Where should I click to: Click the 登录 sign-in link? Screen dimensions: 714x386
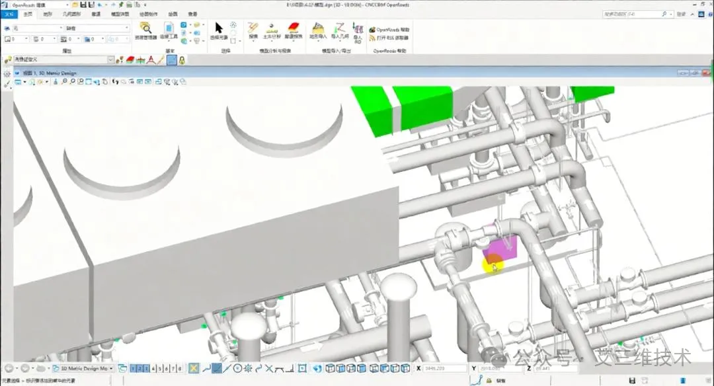pyautogui.click(x=681, y=14)
